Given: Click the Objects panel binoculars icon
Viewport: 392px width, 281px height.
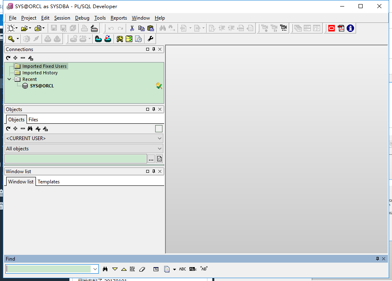Looking at the screenshot, I should 30,129.
